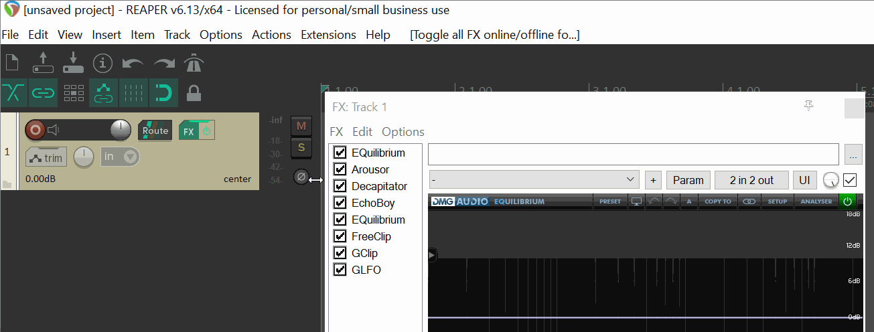The height and width of the screenshot is (332, 874).
Task: Click the Param button
Action: click(x=688, y=180)
